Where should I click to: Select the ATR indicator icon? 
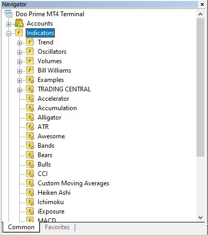pos(30,127)
